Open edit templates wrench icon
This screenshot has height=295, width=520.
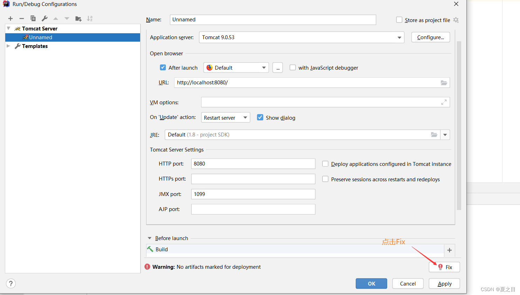(45, 19)
